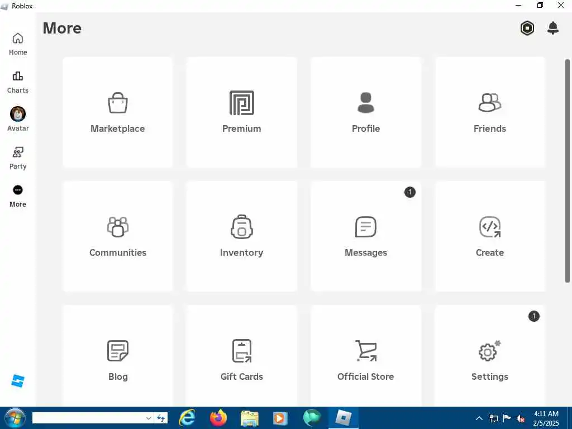Open the Windows Start orb
Image resolution: width=572 pixels, height=429 pixels.
tap(15, 418)
